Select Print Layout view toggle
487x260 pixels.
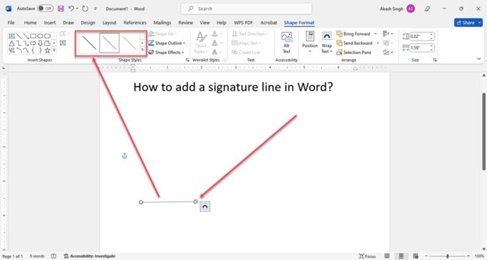click(401, 256)
